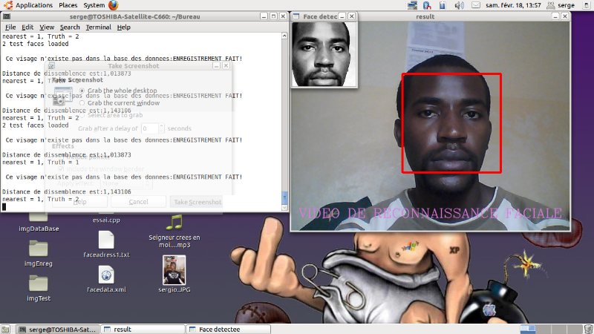Click the Take Screenshot button
The height and width of the screenshot is (334, 594).
(x=196, y=202)
